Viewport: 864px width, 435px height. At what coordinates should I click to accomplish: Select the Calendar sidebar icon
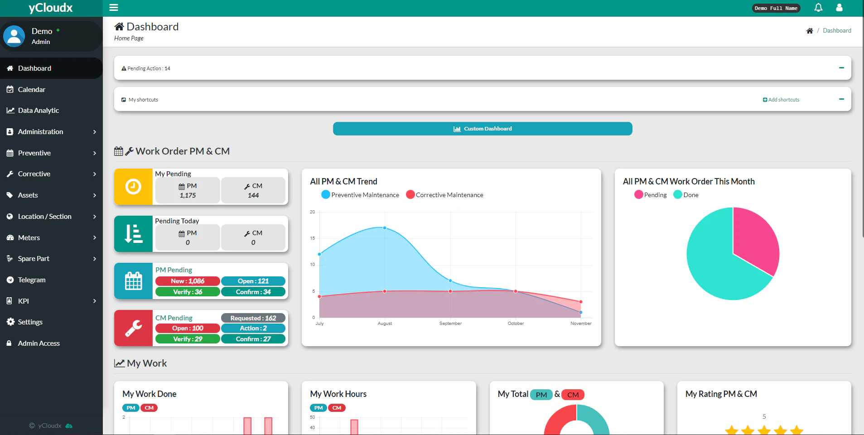point(10,89)
